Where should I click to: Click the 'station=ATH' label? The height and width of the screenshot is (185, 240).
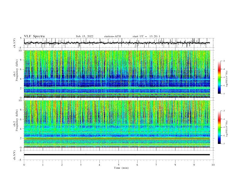[x=112, y=36]
